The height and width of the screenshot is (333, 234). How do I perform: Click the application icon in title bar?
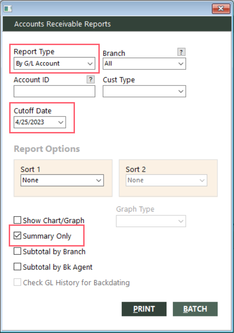coord(8,9)
